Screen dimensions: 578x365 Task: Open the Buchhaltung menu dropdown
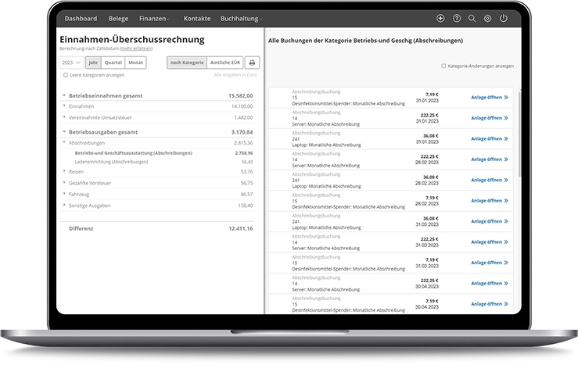tap(242, 19)
